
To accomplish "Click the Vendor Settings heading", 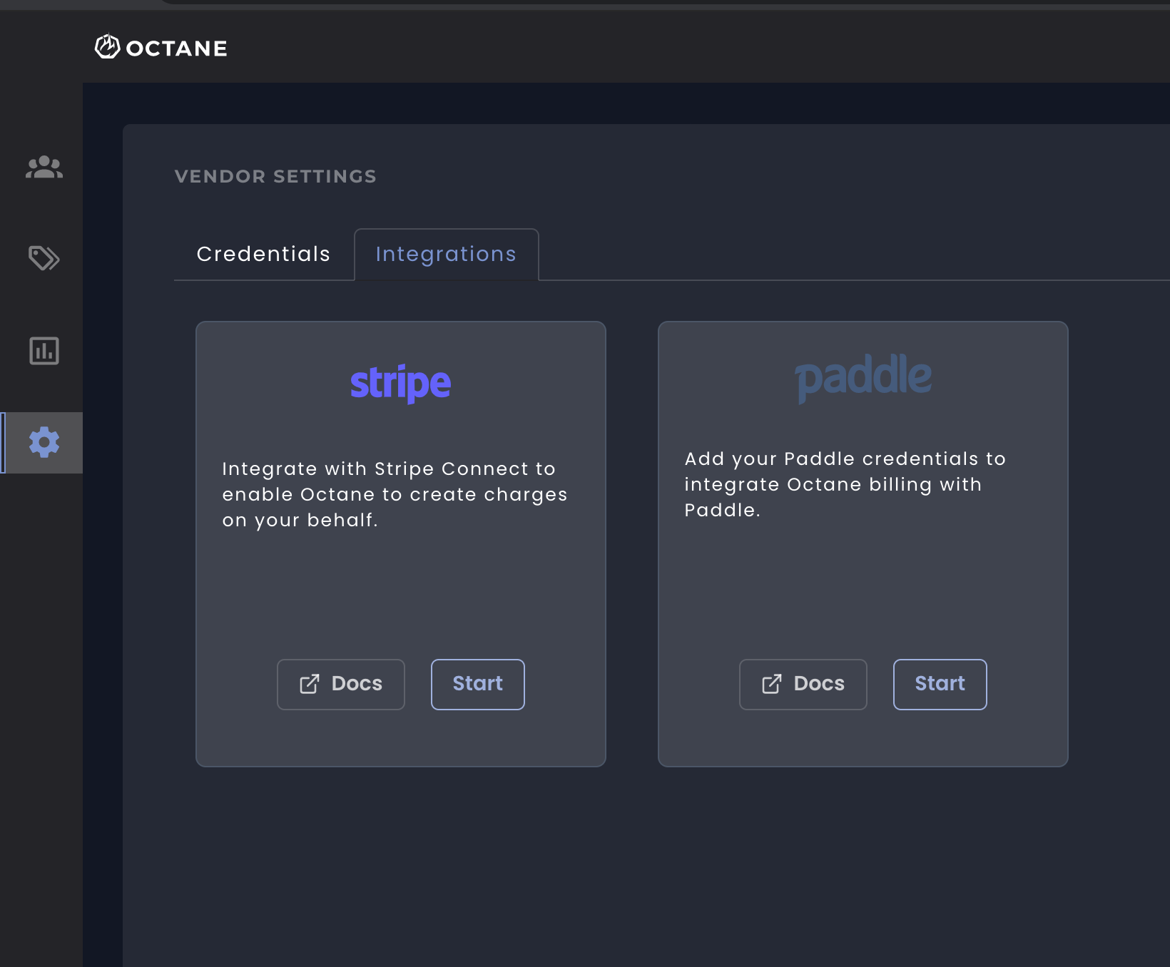I will point(275,177).
